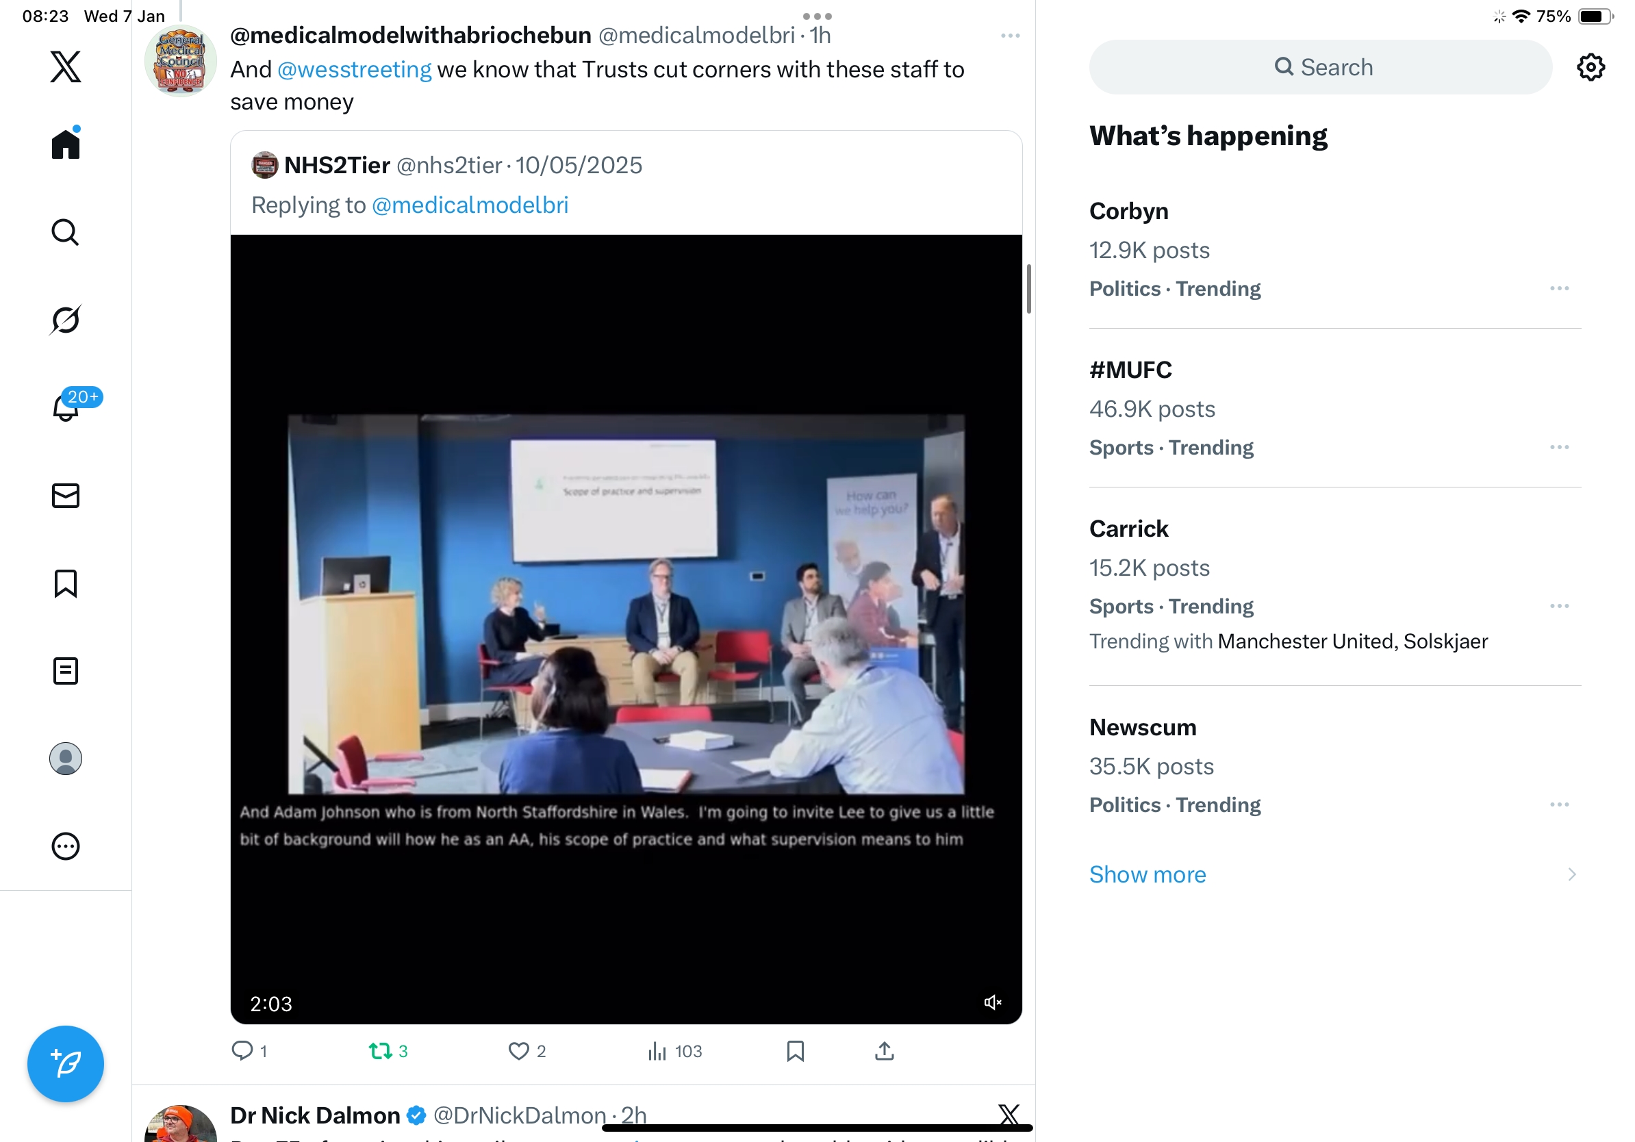Expand the circled More menu in sidebar

coord(66,846)
